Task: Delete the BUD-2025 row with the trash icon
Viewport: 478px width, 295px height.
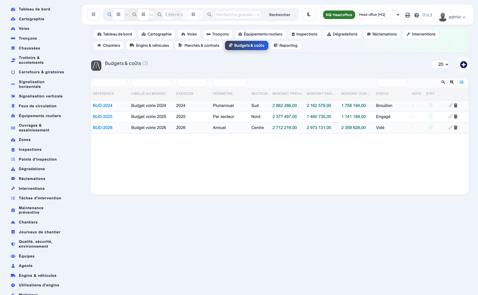Action: click(456, 116)
